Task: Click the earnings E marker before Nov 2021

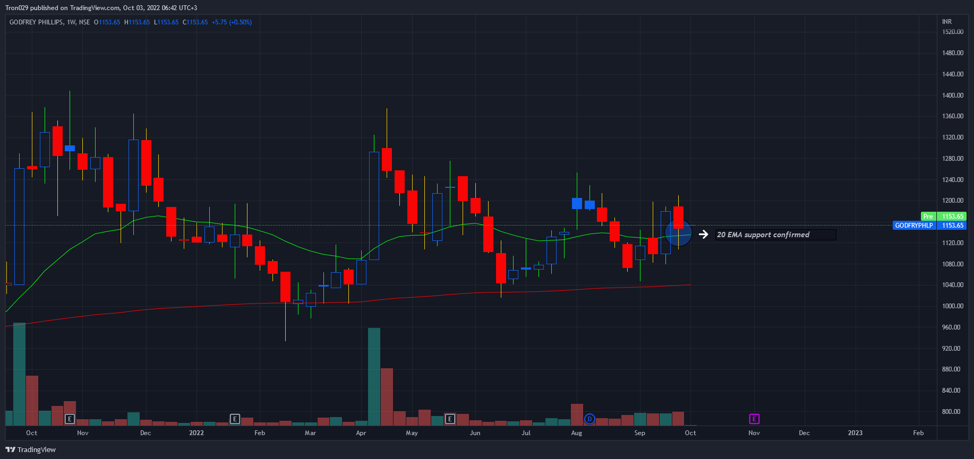Action: 70,419
